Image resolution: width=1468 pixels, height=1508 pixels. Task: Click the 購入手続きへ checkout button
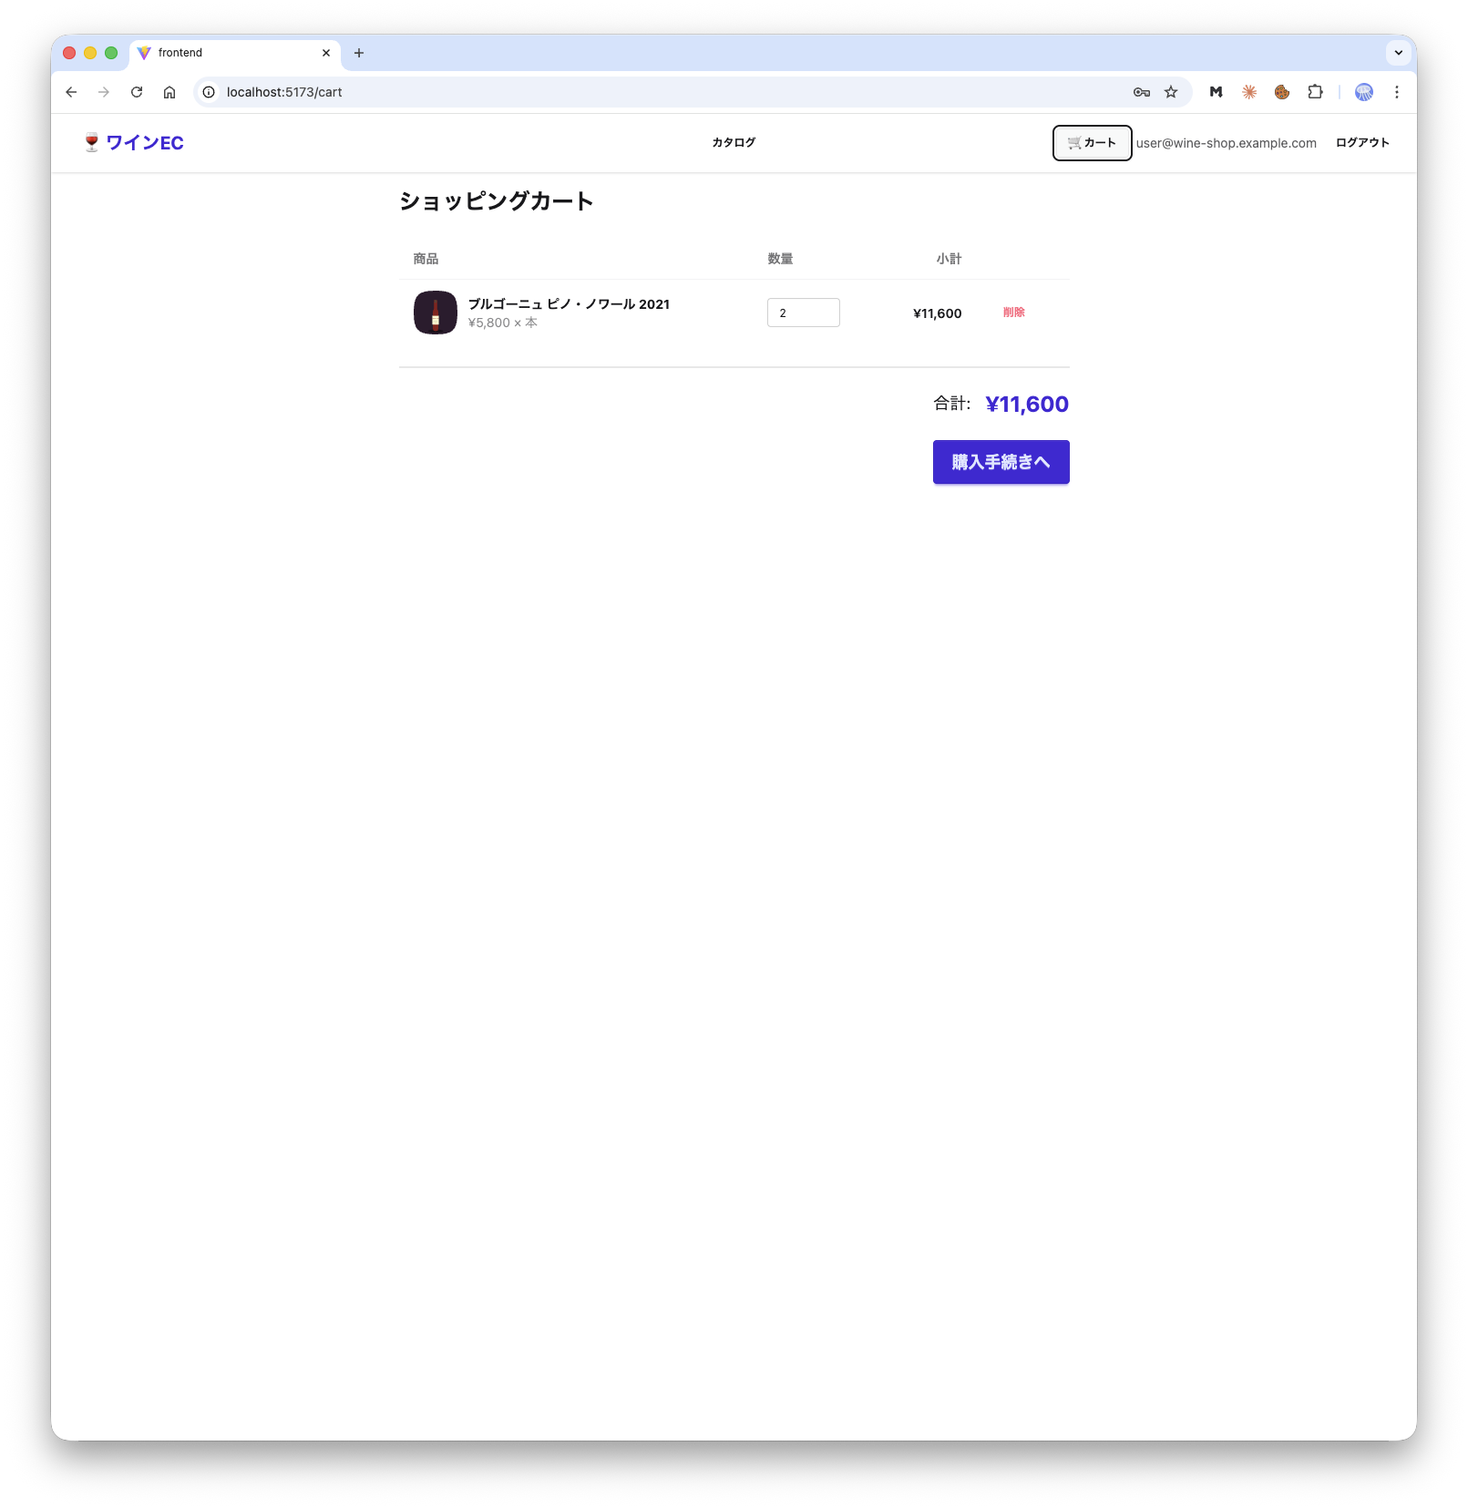(1001, 462)
